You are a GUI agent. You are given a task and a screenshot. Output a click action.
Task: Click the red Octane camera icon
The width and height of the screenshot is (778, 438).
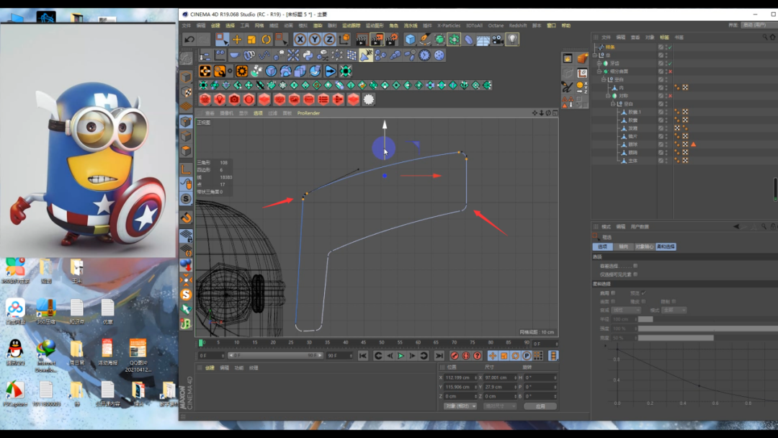(234, 99)
